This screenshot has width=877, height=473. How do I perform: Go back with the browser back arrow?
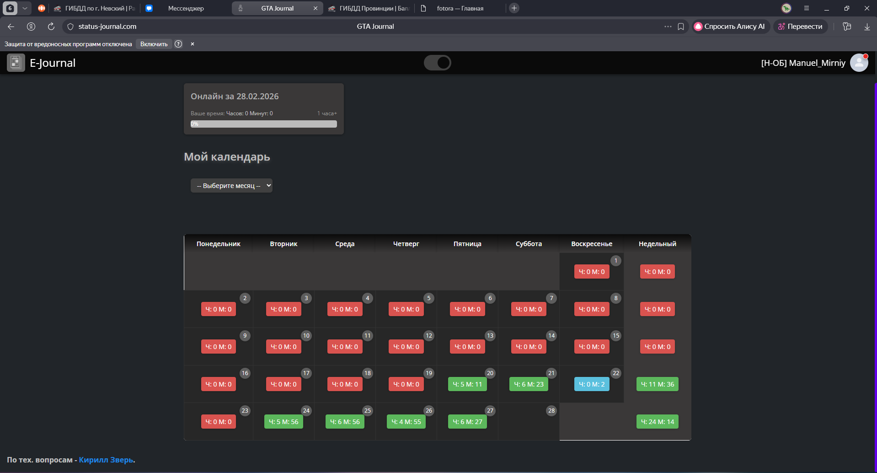coord(11,27)
